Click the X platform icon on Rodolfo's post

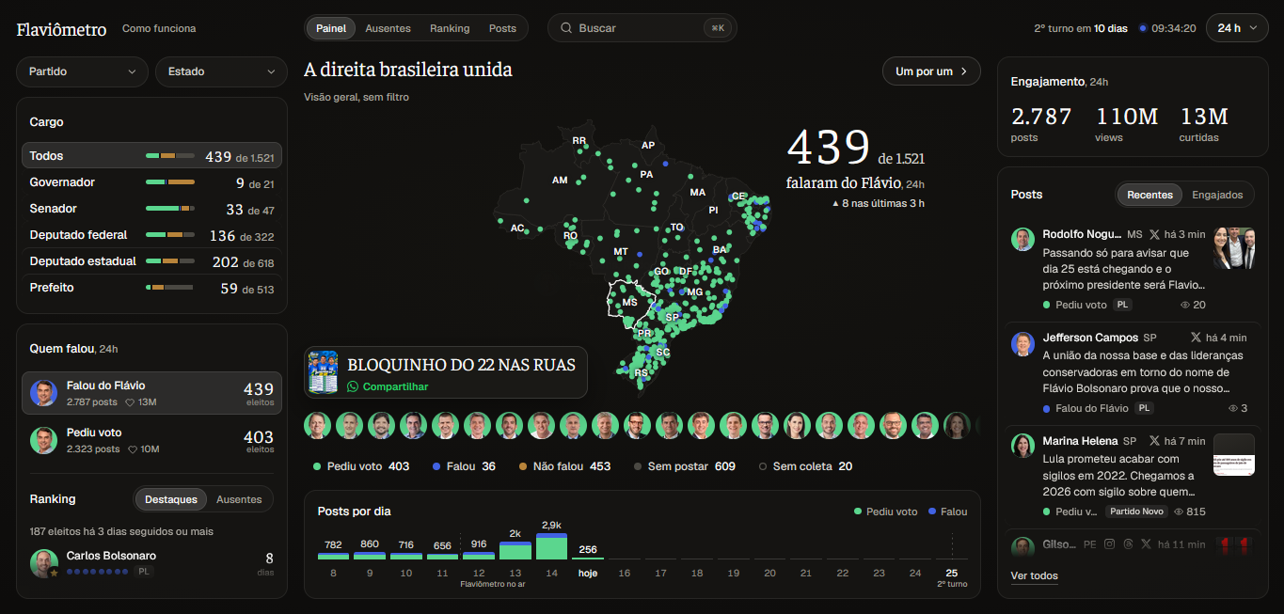click(x=1154, y=234)
